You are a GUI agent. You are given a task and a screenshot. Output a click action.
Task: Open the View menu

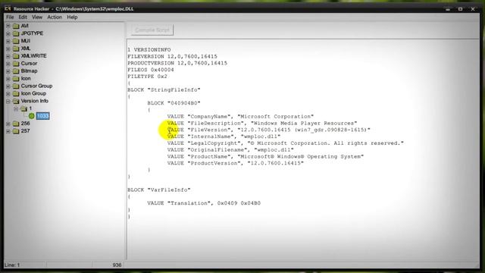[37, 17]
